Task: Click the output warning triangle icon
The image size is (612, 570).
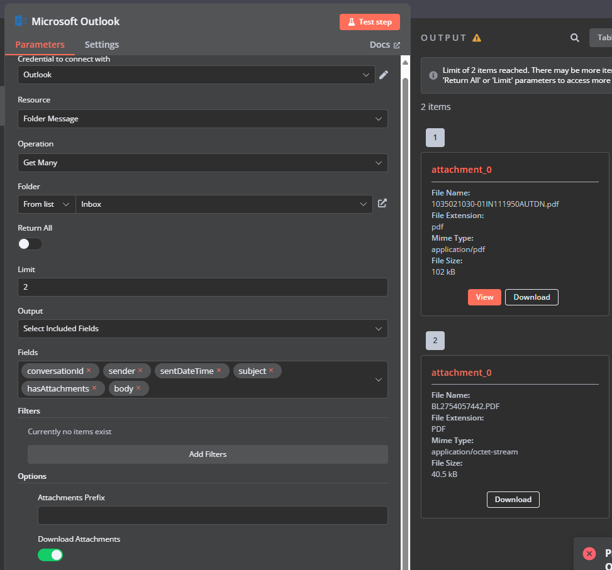Action: 477,38
